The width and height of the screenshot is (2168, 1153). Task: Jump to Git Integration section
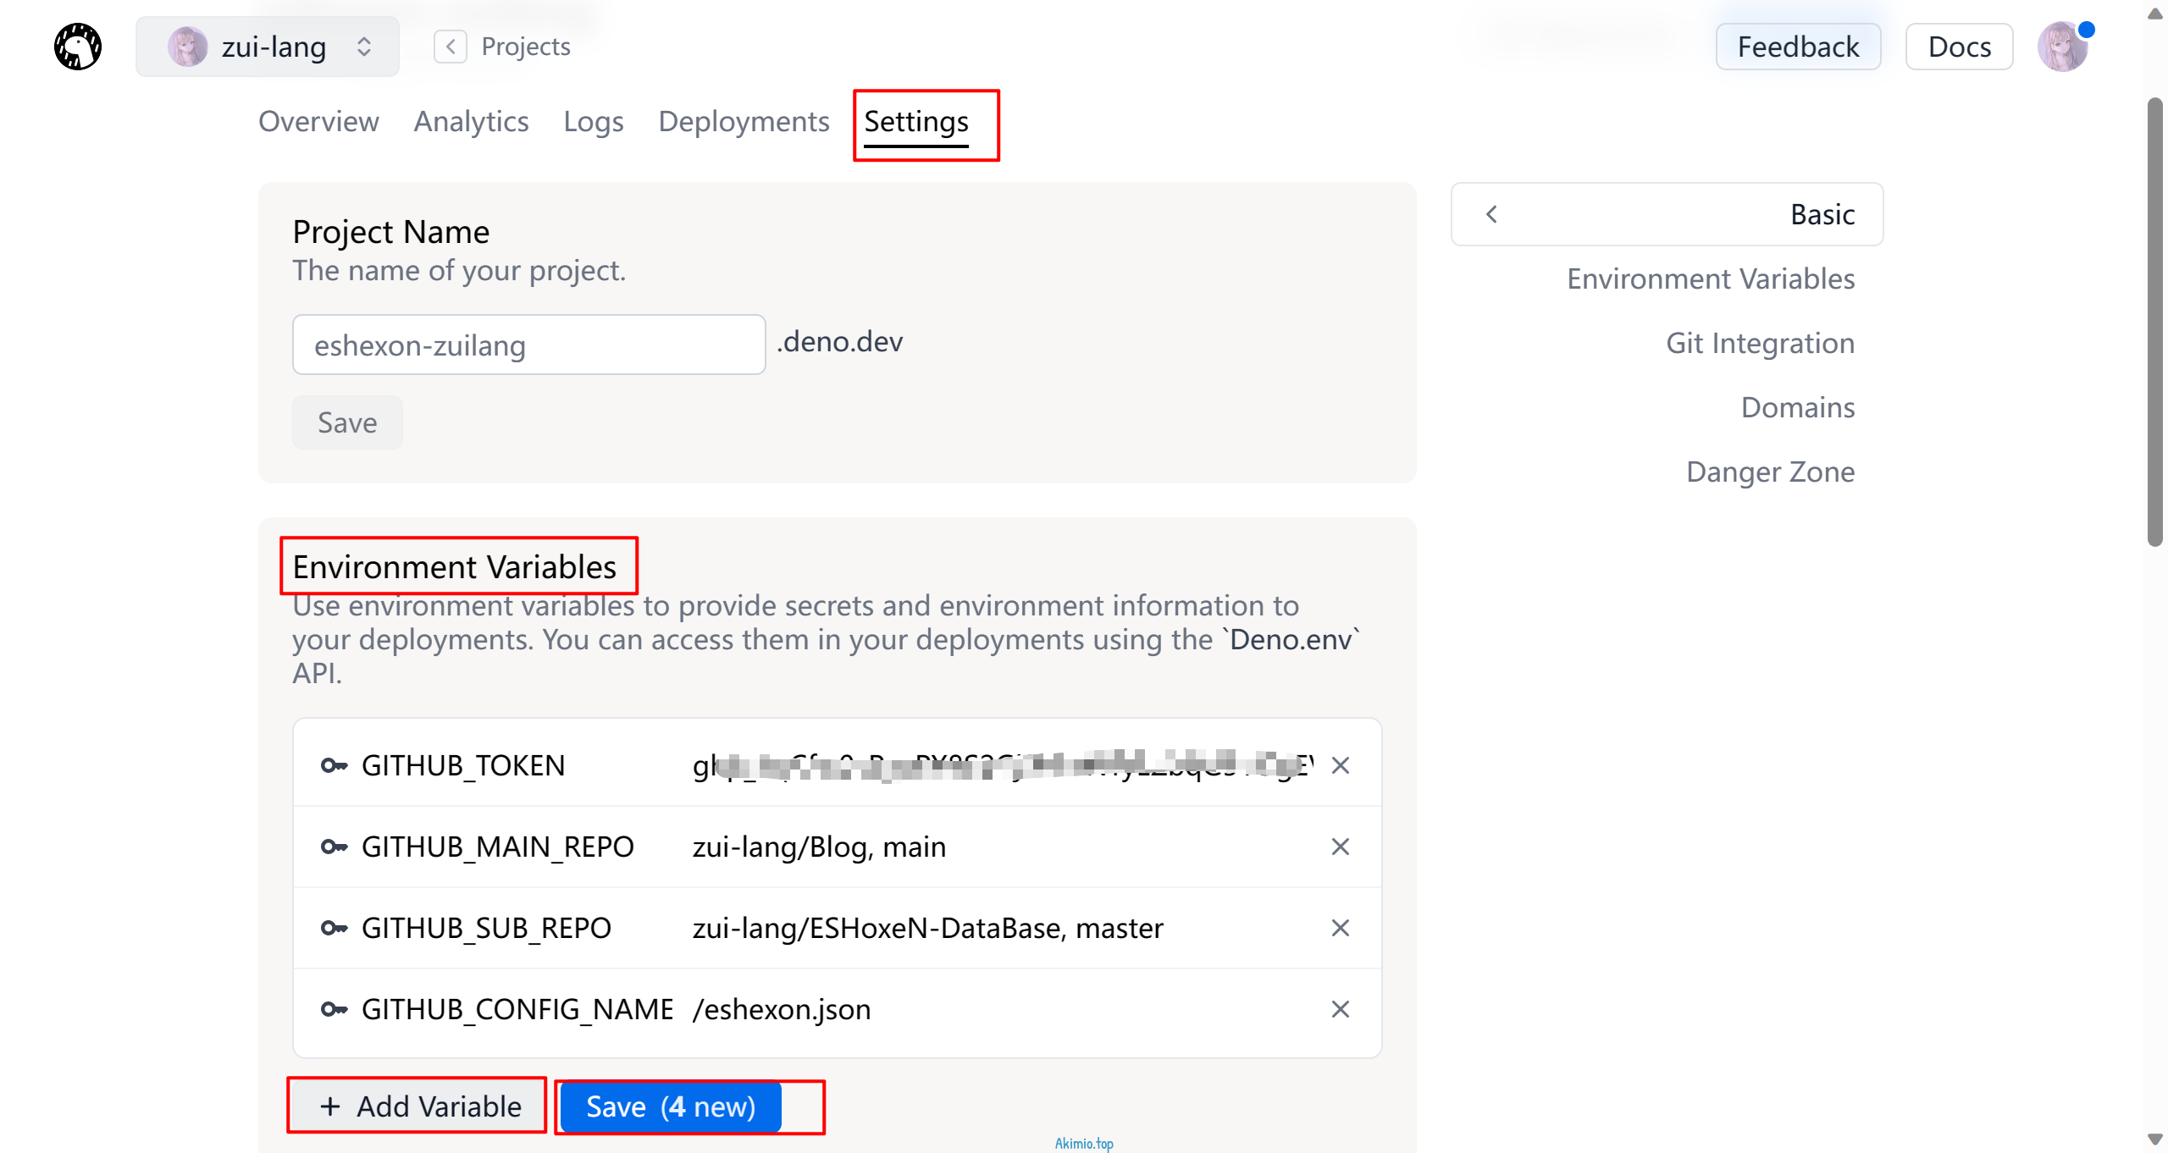1760,343
